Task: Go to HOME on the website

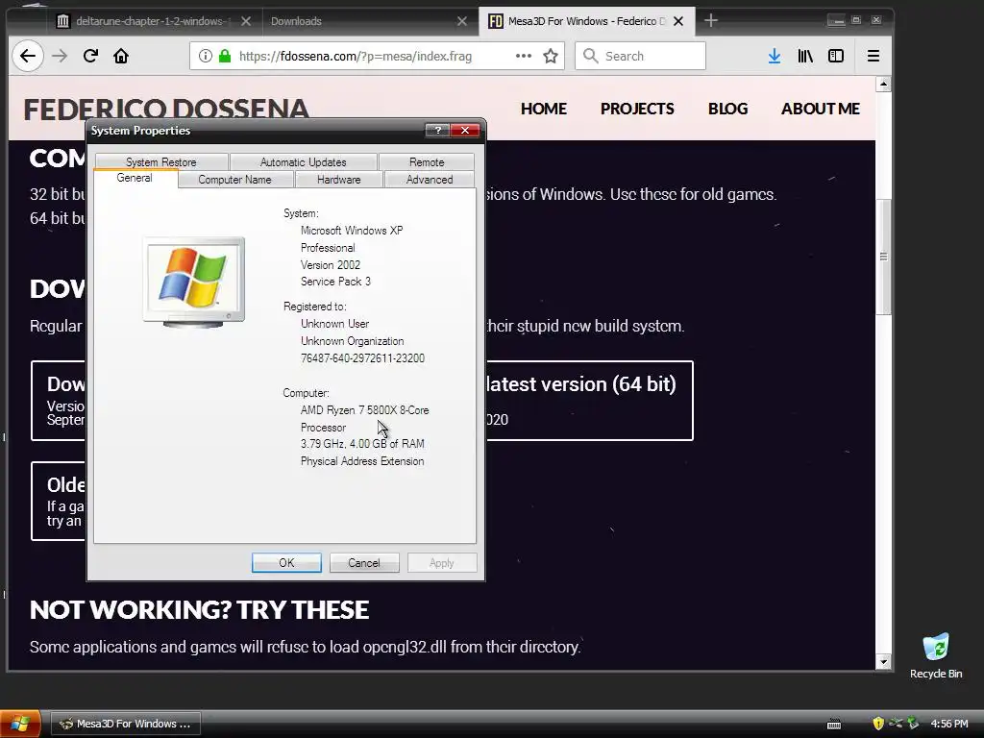Action: (x=544, y=109)
